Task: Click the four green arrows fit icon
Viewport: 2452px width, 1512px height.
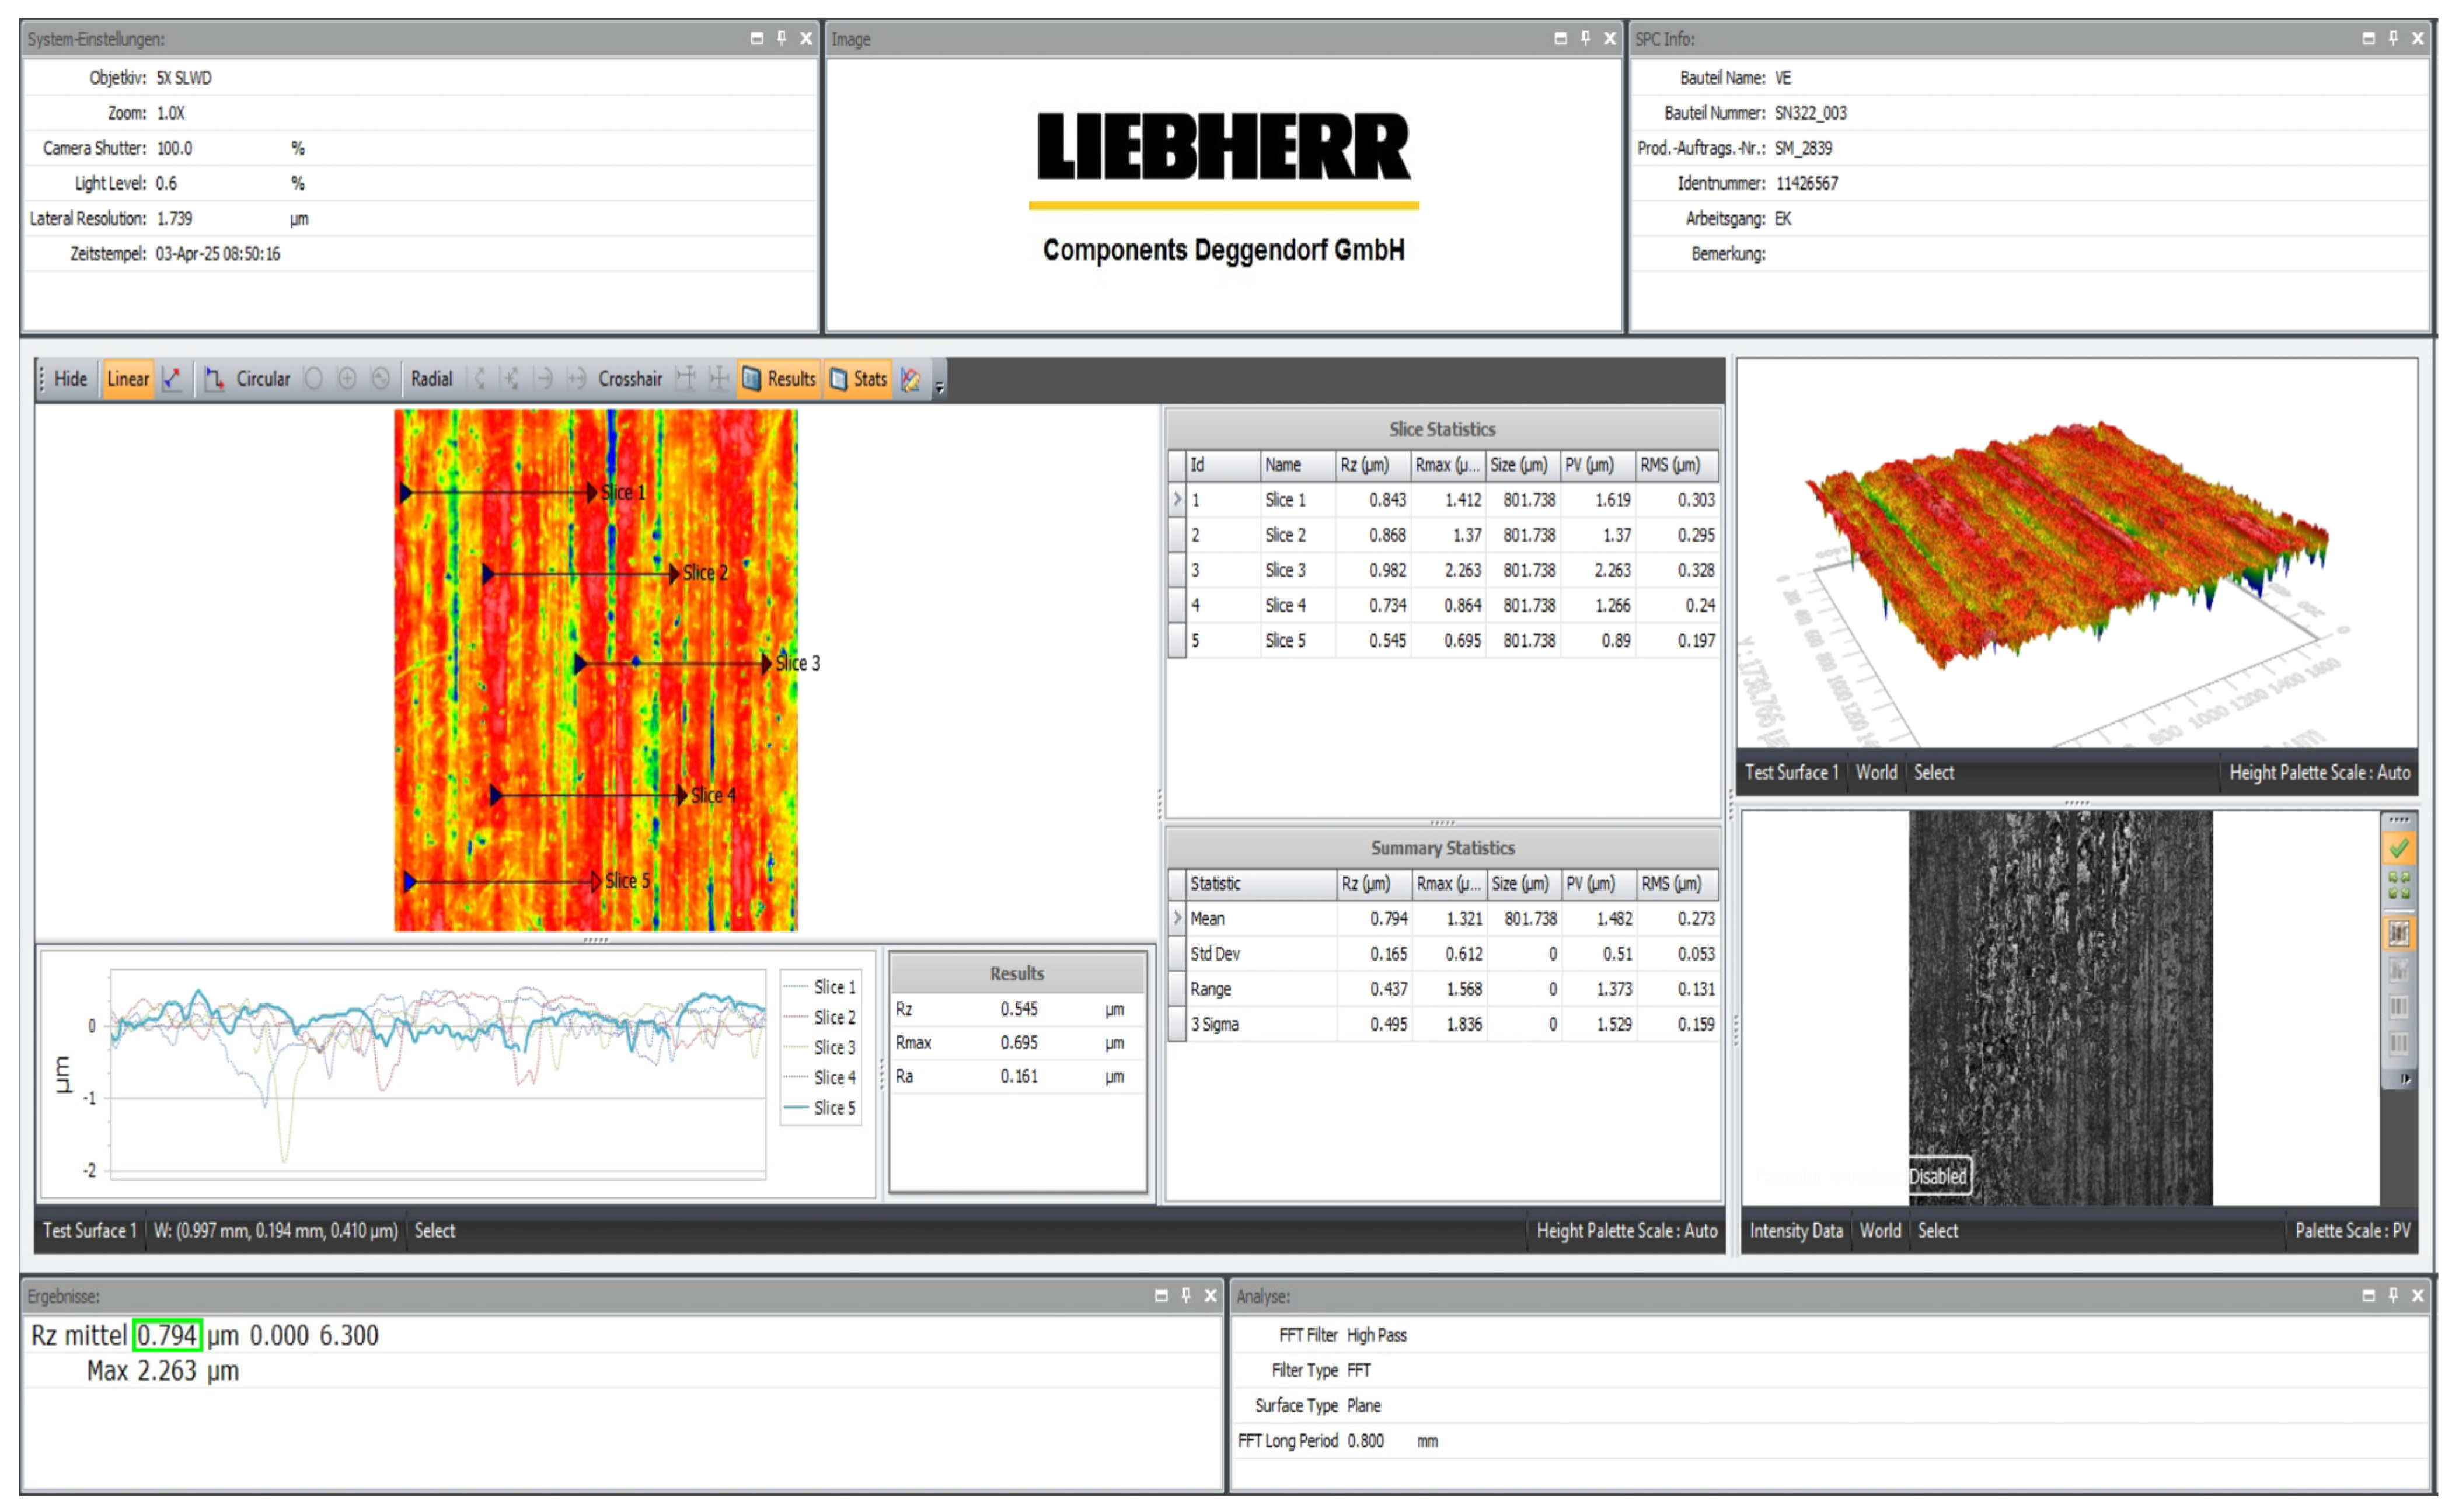Action: pyautogui.click(x=2399, y=886)
